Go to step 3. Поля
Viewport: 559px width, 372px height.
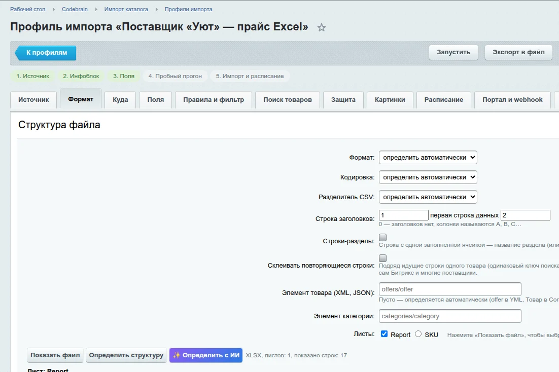click(x=124, y=76)
